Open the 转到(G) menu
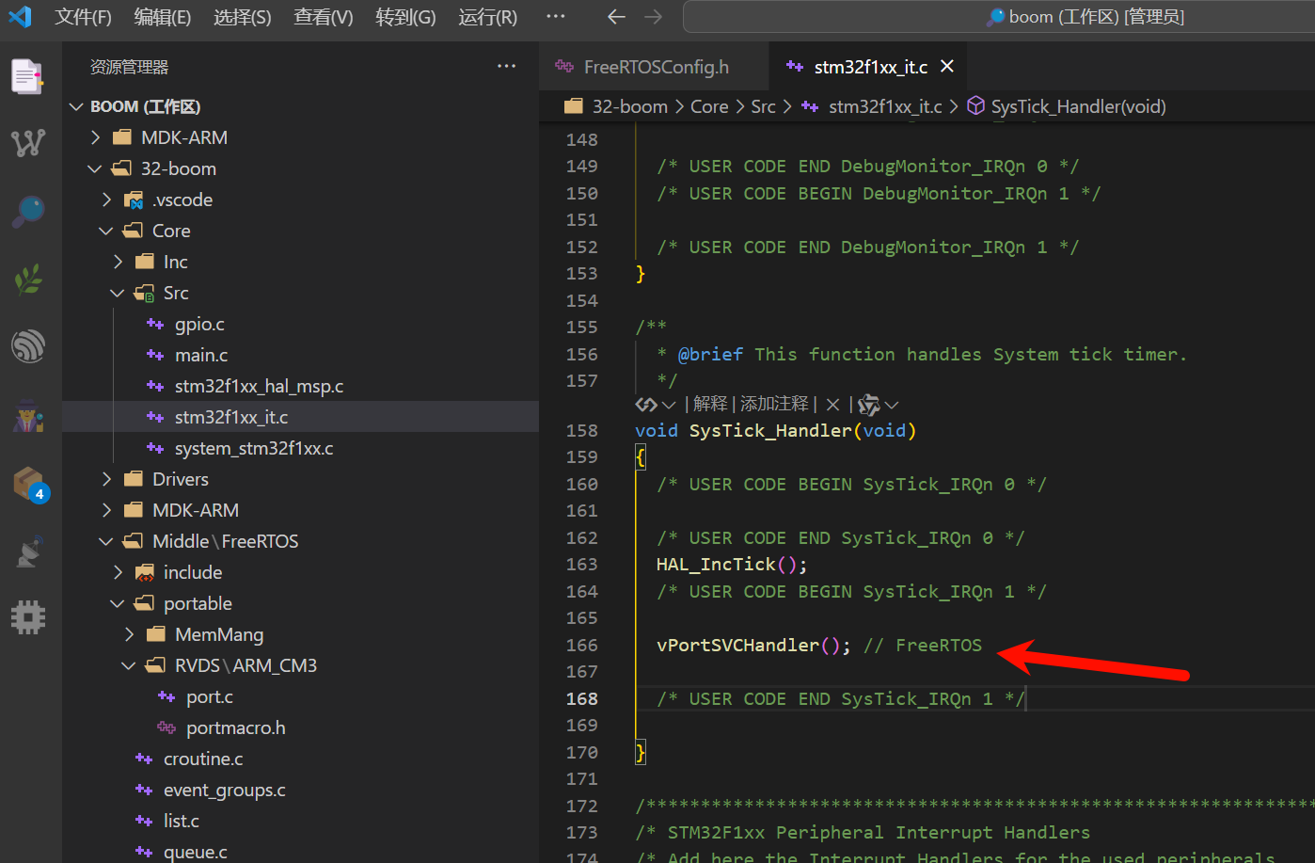 [405, 17]
